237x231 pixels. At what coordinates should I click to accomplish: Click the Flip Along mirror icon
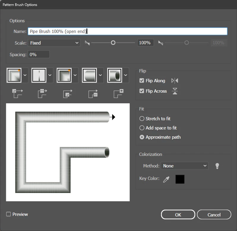click(x=175, y=81)
